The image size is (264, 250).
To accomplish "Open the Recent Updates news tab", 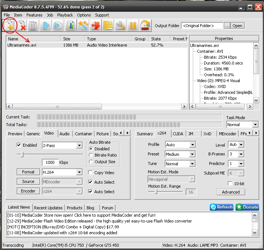I will coord(48,208).
